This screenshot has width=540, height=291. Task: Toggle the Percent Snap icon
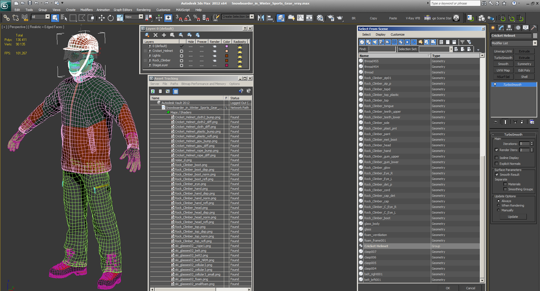point(196,18)
